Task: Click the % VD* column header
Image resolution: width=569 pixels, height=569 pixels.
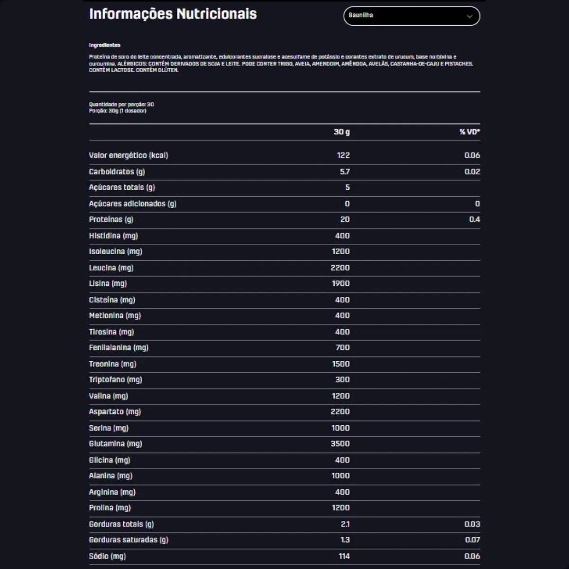Action: click(469, 132)
